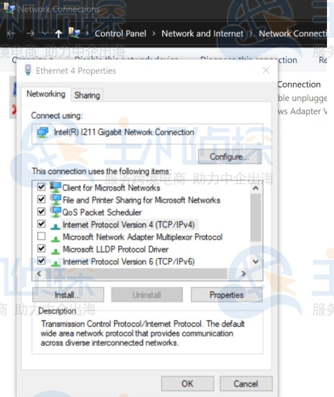
Task: Click QoS Packet Scheduler item icon
Action: tap(55, 212)
